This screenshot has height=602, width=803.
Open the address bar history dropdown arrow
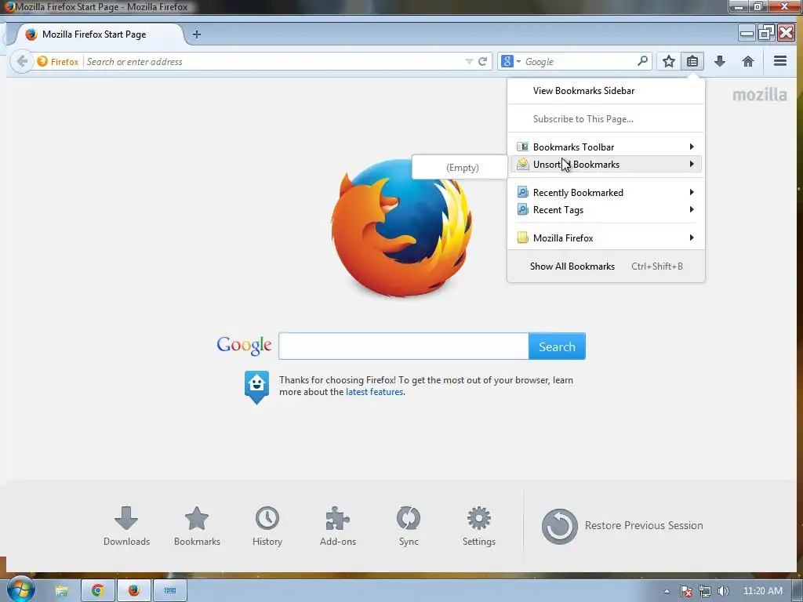pyautogui.click(x=469, y=61)
